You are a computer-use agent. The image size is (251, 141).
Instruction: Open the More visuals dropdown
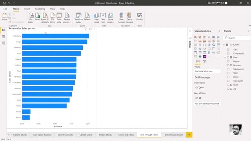point(110,18)
